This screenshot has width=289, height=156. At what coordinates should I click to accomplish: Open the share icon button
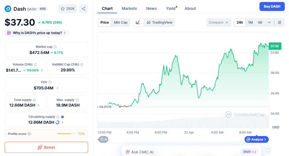(84, 9)
